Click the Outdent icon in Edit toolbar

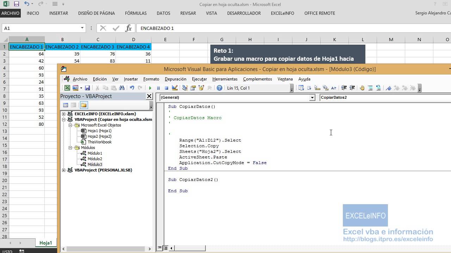click(352, 88)
